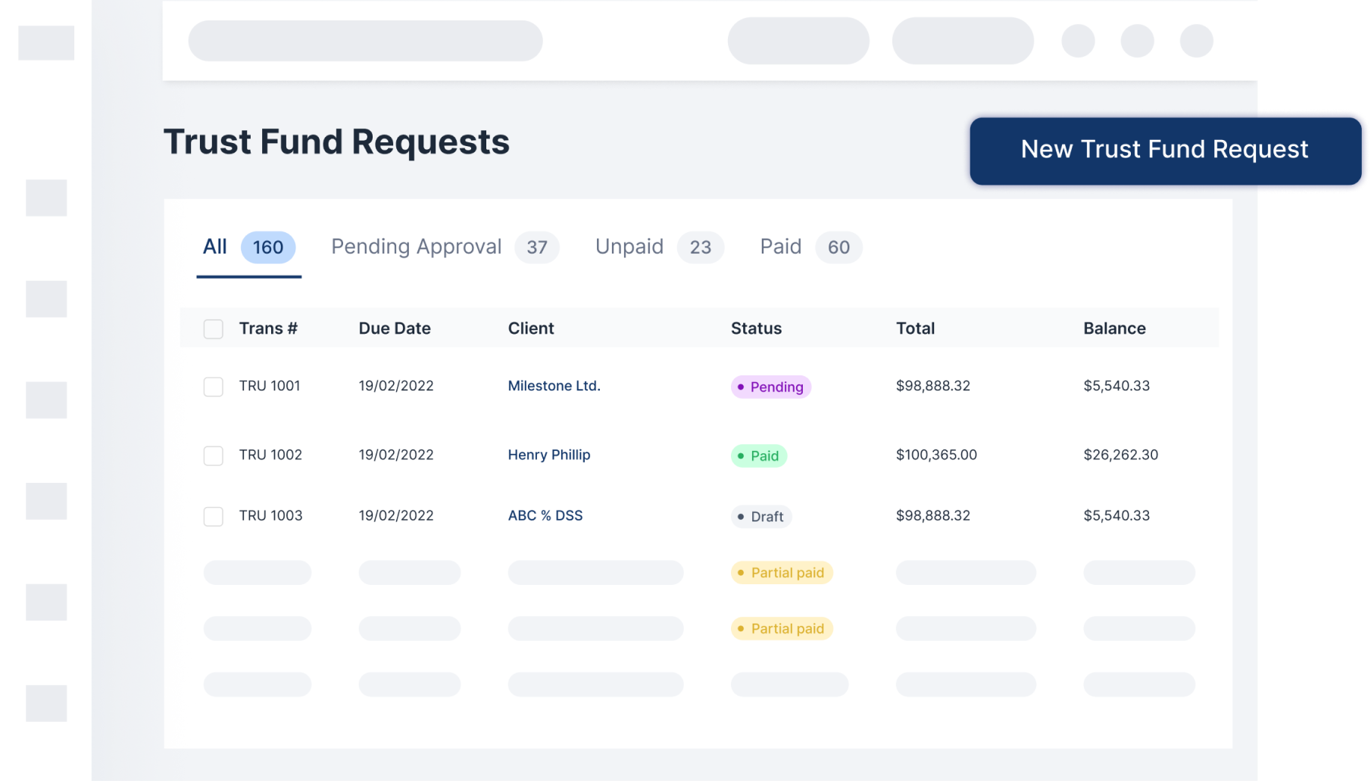Check the checkbox for row TRU 1003
The image size is (1371, 781).
pos(213,515)
